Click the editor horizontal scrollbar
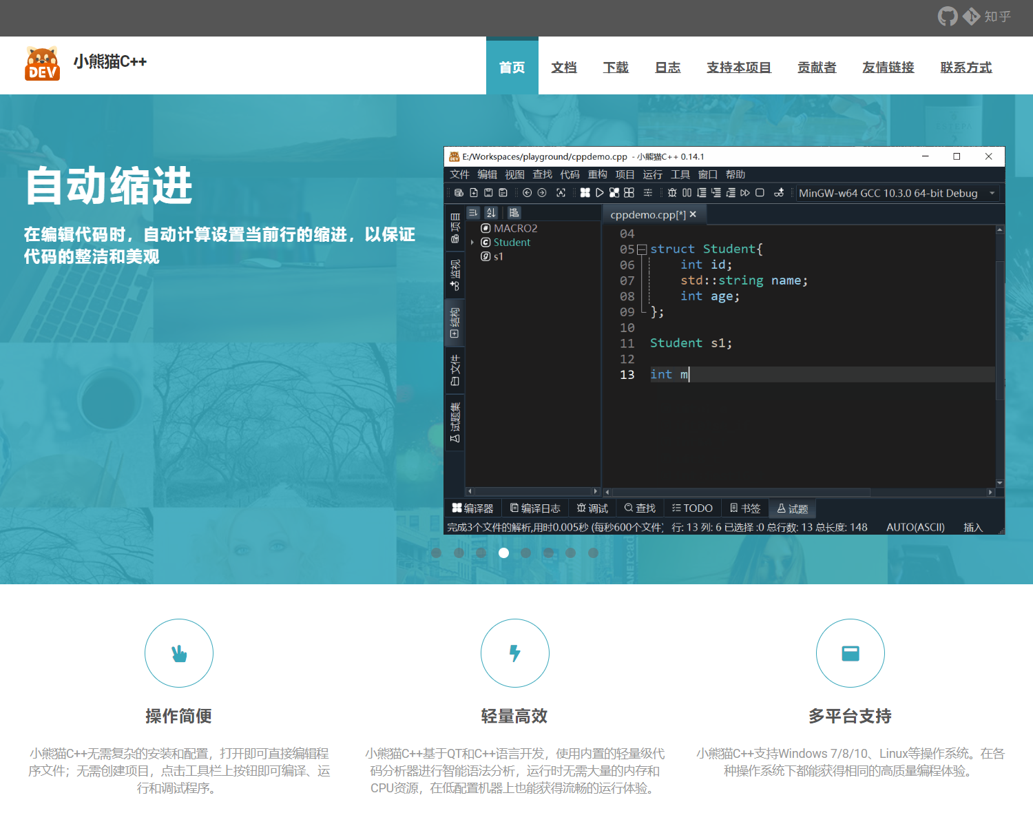1033x813 pixels. [x=799, y=492]
